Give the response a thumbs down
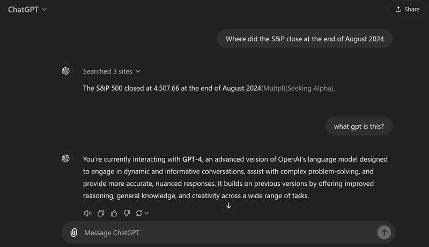The width and height of the screenshot is (429, 247). (x=127, y=213)
